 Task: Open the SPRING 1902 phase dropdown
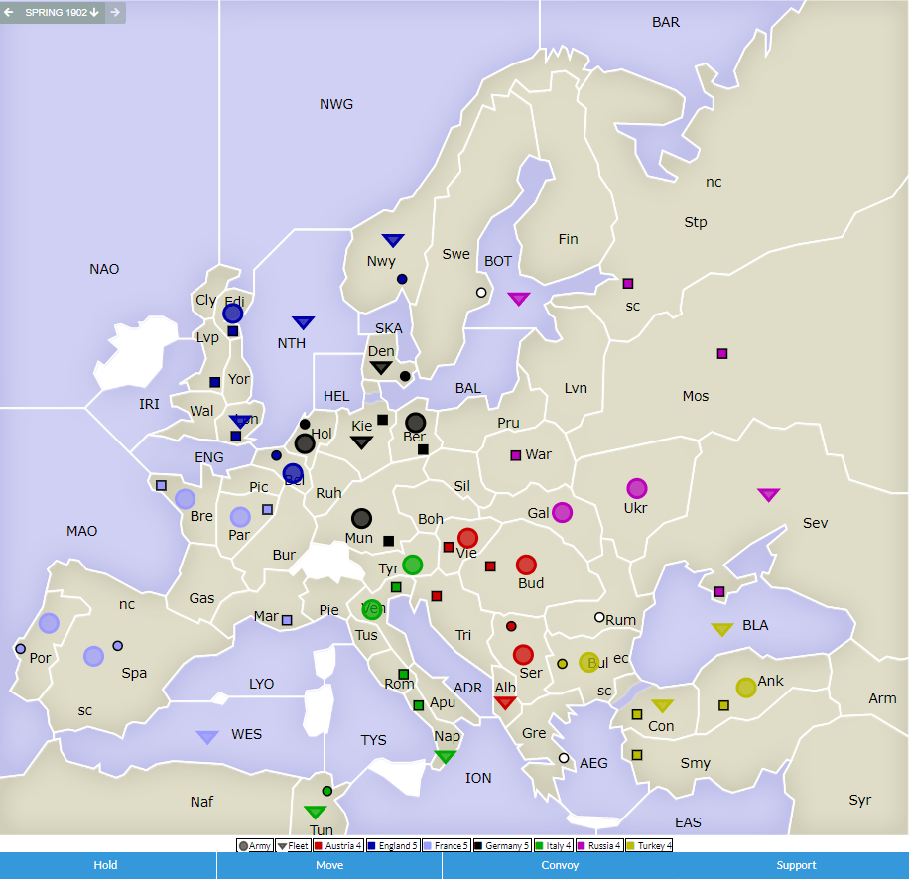62,13
